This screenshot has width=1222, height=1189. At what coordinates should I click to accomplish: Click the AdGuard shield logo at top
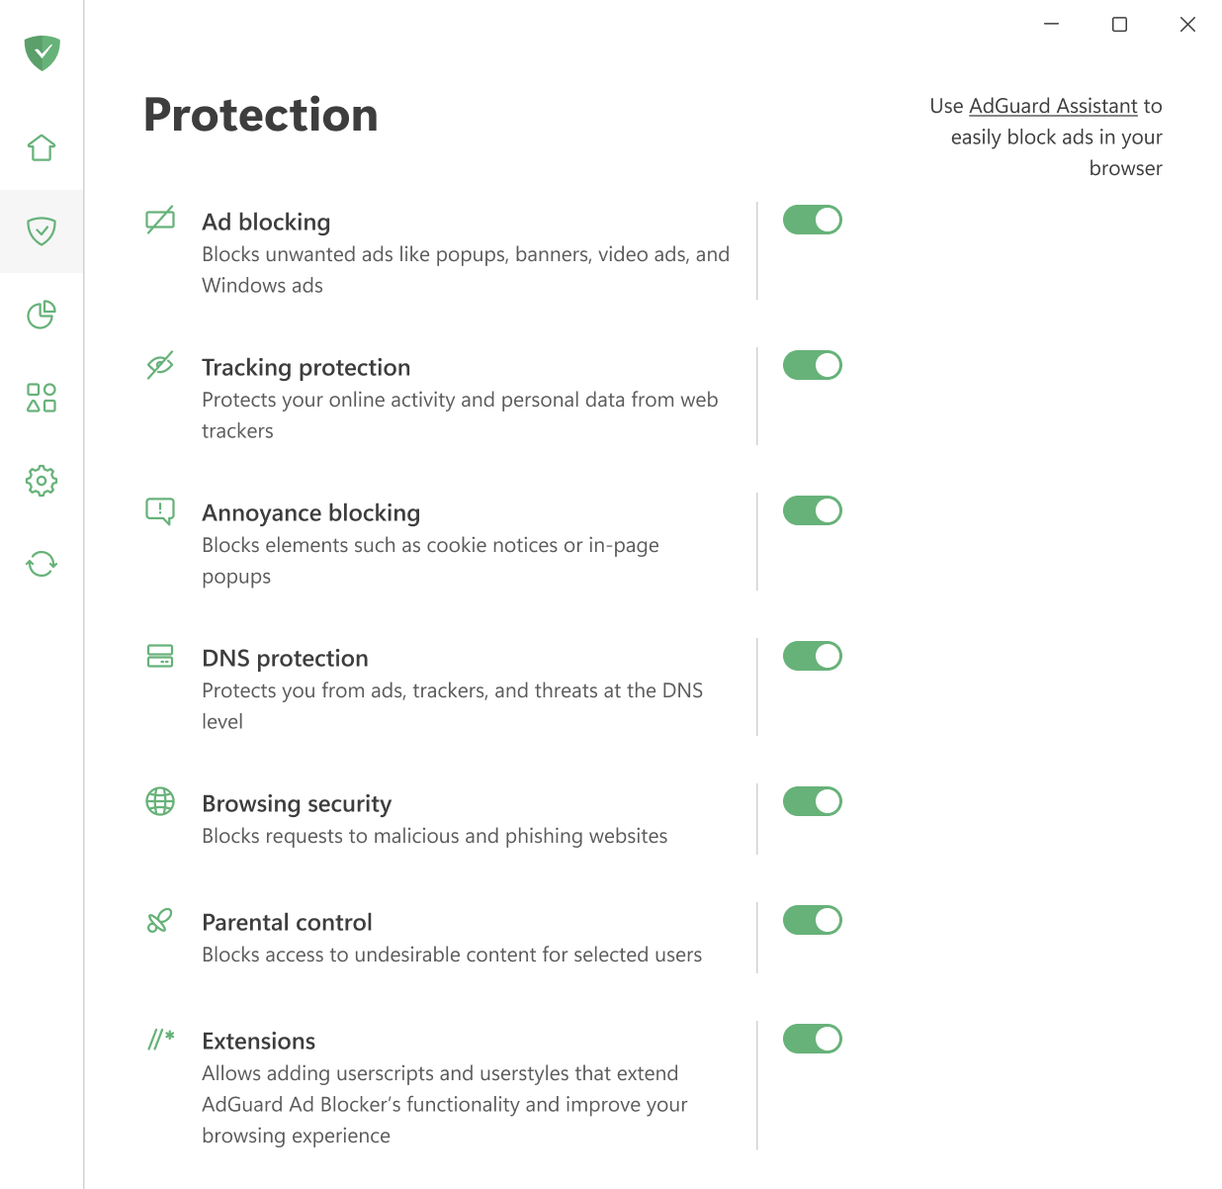tap(41, 53)
